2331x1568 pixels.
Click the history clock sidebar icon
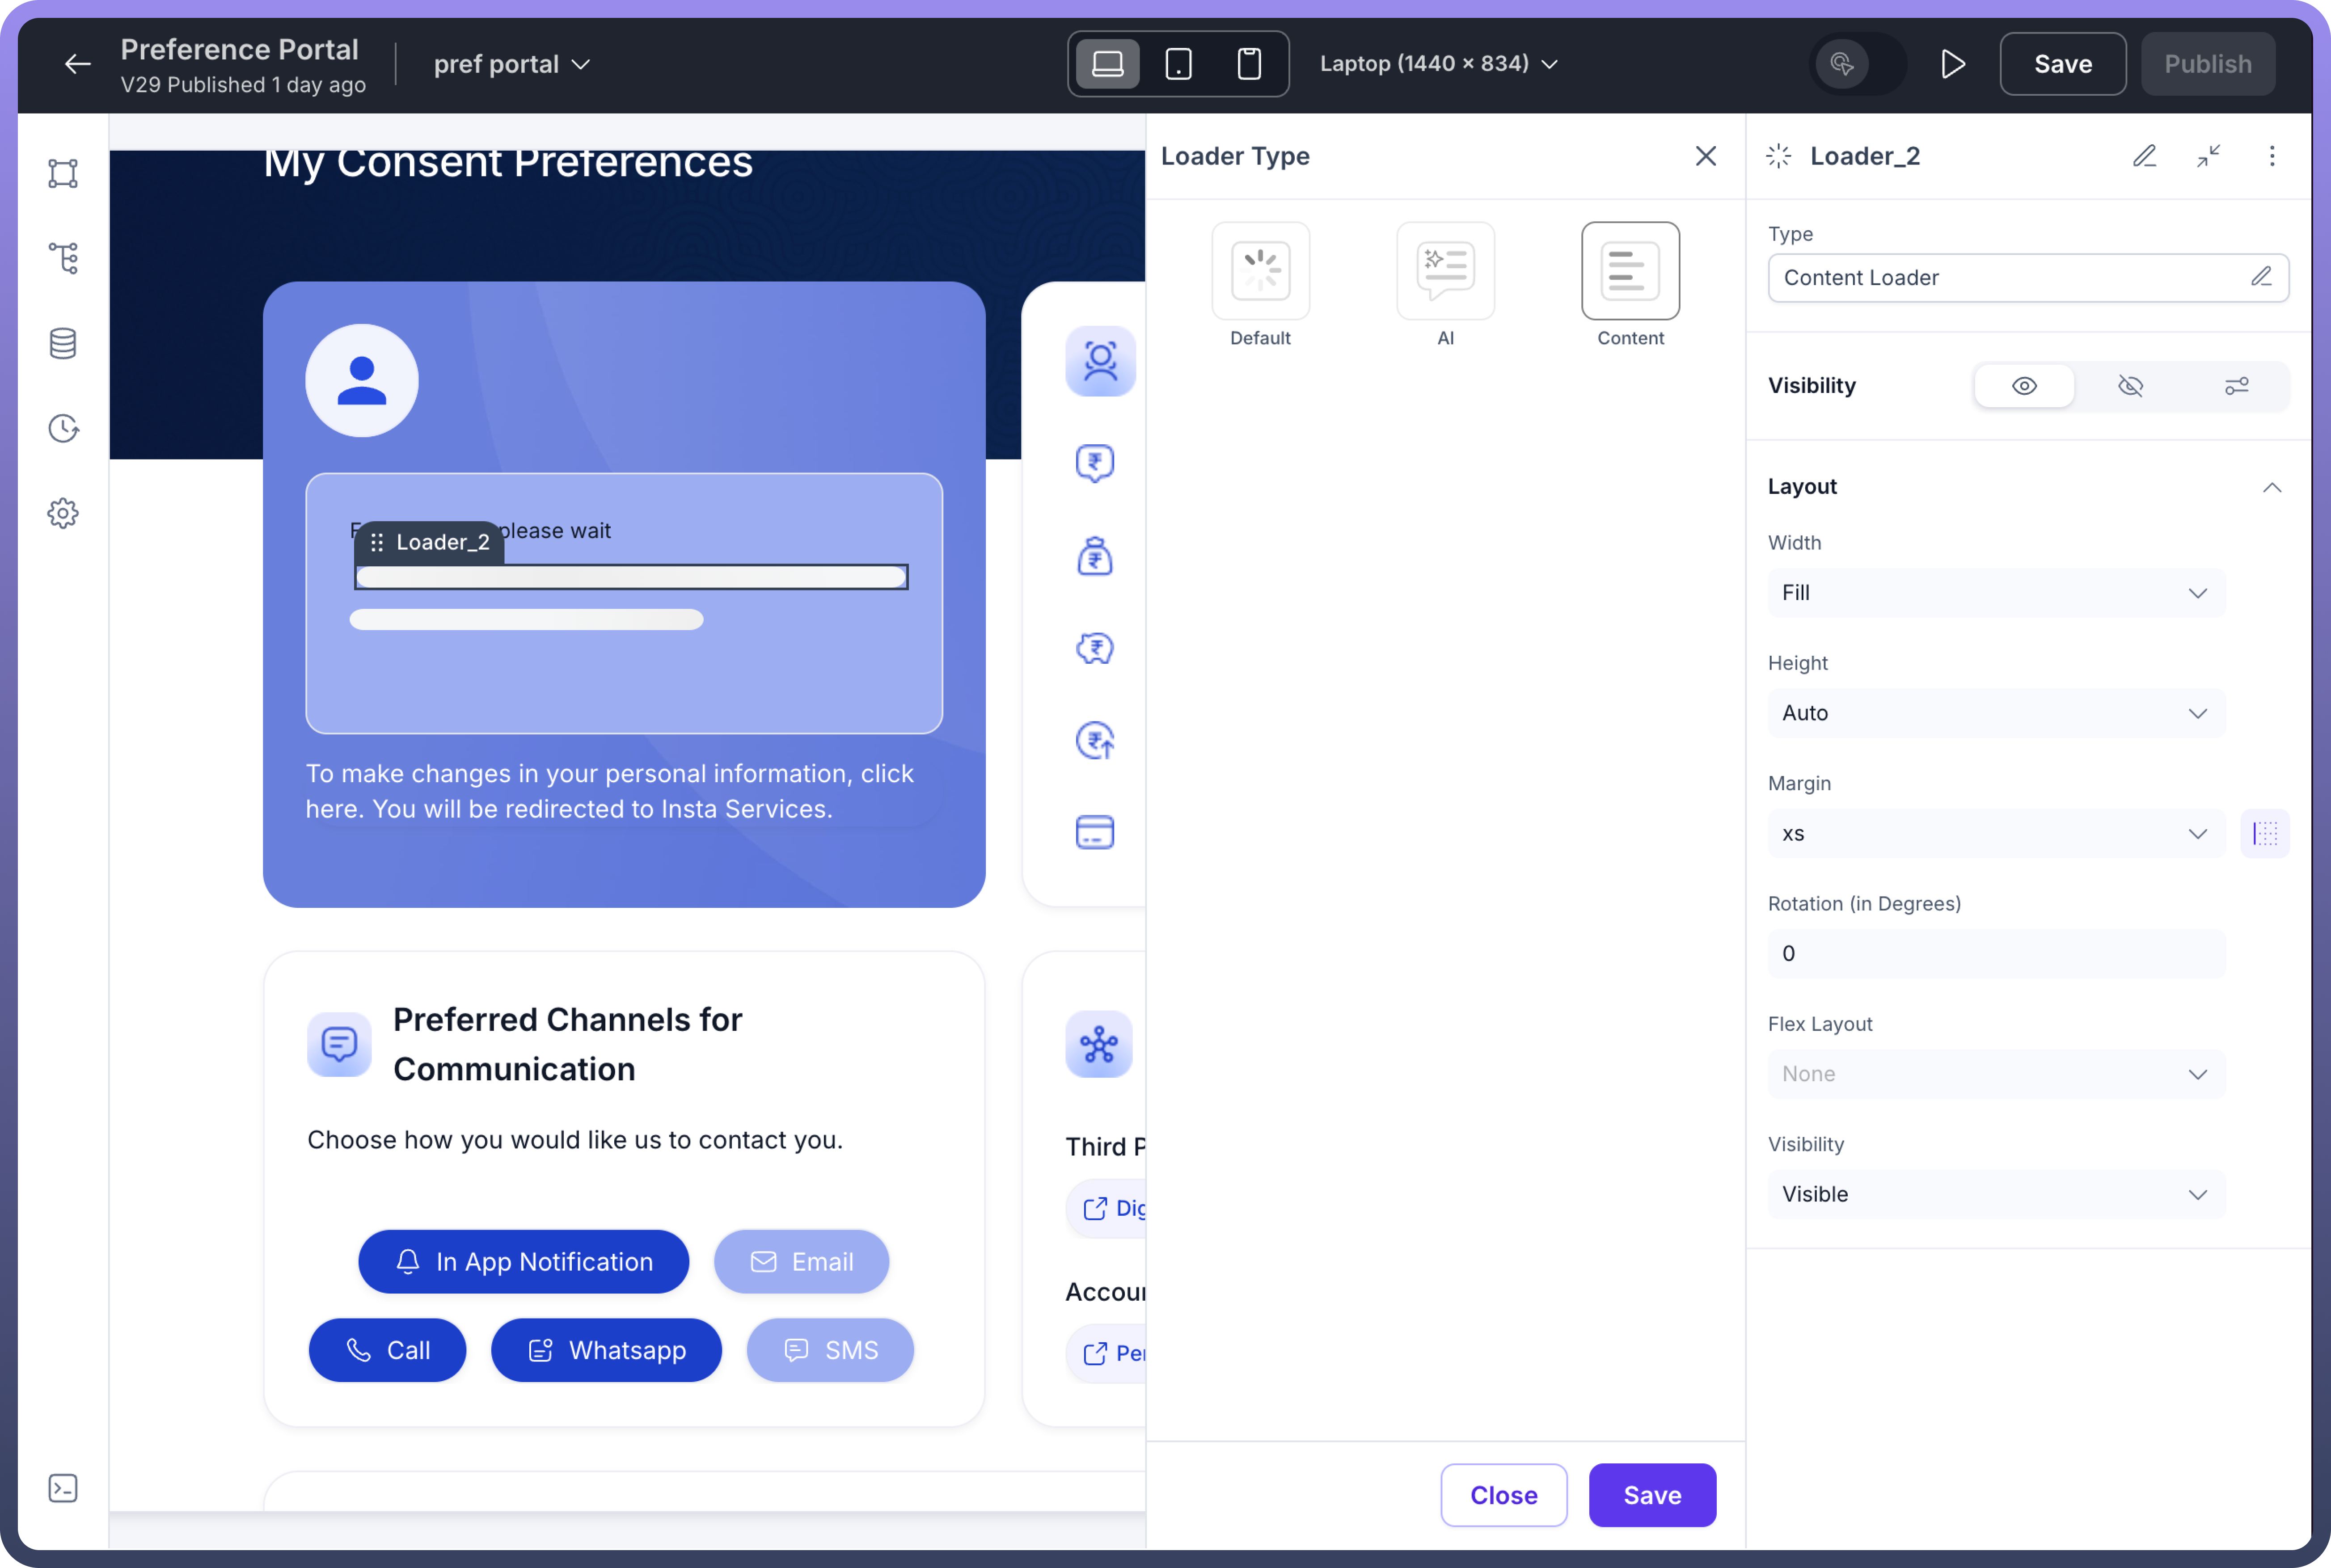click(63, 428)
